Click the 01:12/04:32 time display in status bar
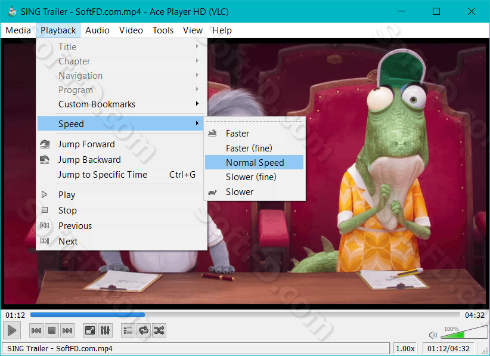The height and width of the screenshot is (356, 490). pyautogui.click(x=448, y=348)
